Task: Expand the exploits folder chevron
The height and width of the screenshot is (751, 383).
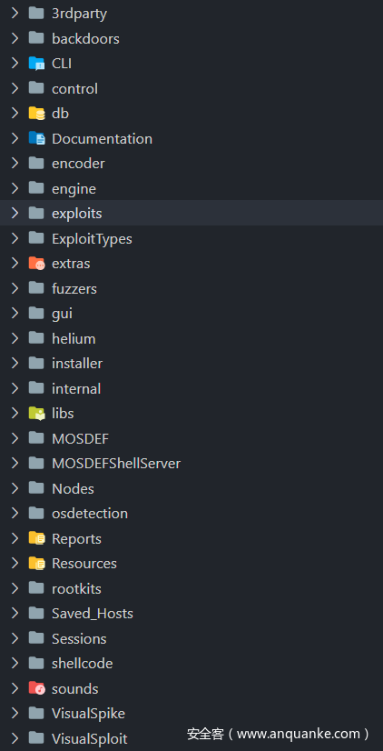Action: point(15,213)
